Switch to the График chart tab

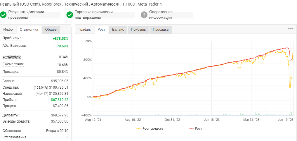[85, 30]
